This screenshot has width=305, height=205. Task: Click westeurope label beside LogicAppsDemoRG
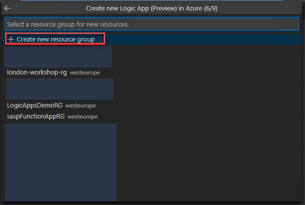click(81, 105)
